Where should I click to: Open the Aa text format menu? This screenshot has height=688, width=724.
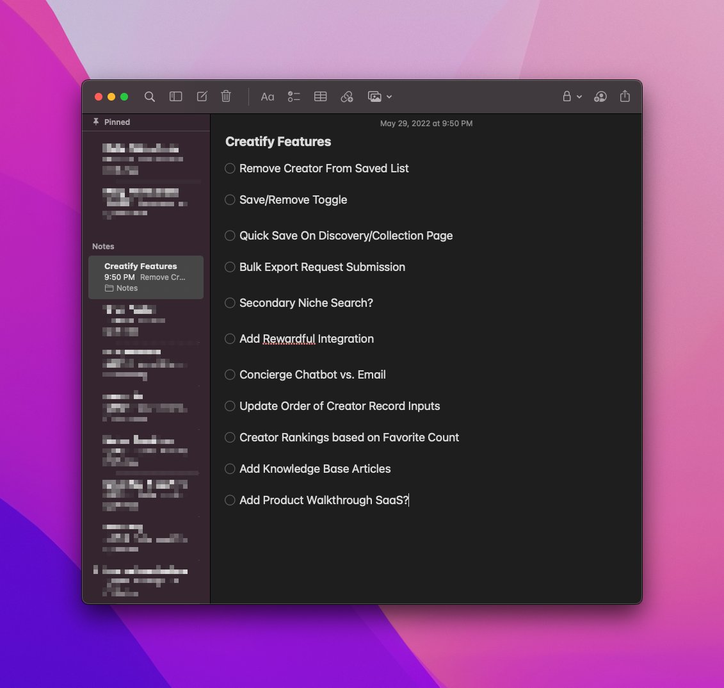(268, 97)
